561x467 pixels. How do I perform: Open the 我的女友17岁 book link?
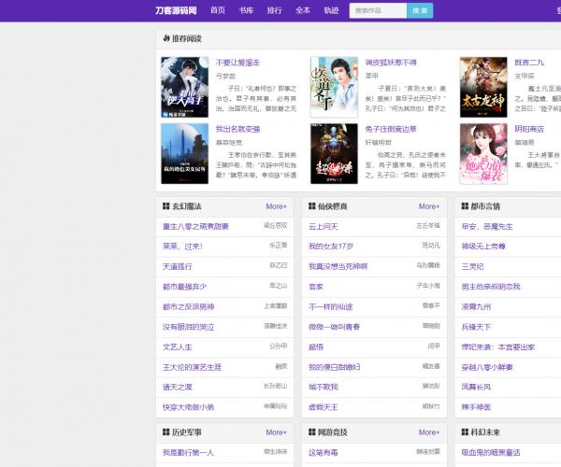point(331,247)
